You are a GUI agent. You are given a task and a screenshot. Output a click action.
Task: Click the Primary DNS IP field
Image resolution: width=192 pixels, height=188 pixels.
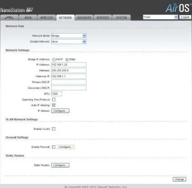click(69, 82)
